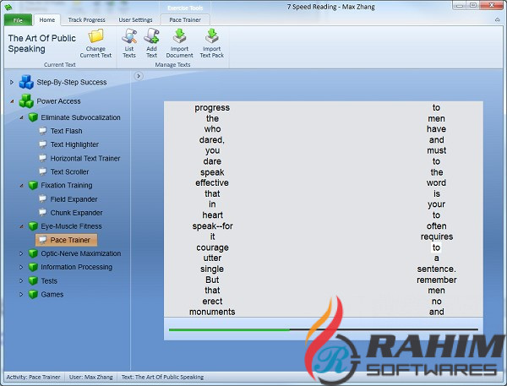This screenshot has width=507, height=386.
Task: Expand the Optic-Nerve Maximization node
Action: [x=21, y=253]
